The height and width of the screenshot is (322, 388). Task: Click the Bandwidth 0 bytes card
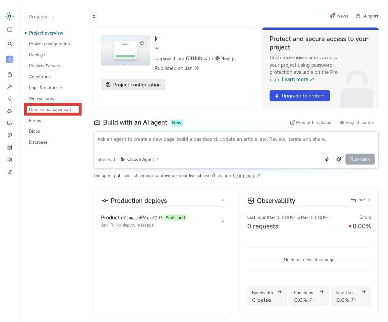coord(267,296)
